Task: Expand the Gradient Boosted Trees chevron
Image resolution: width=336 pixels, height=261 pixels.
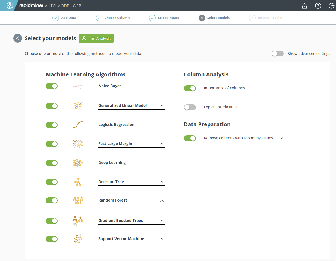Action: pos(162,221)
